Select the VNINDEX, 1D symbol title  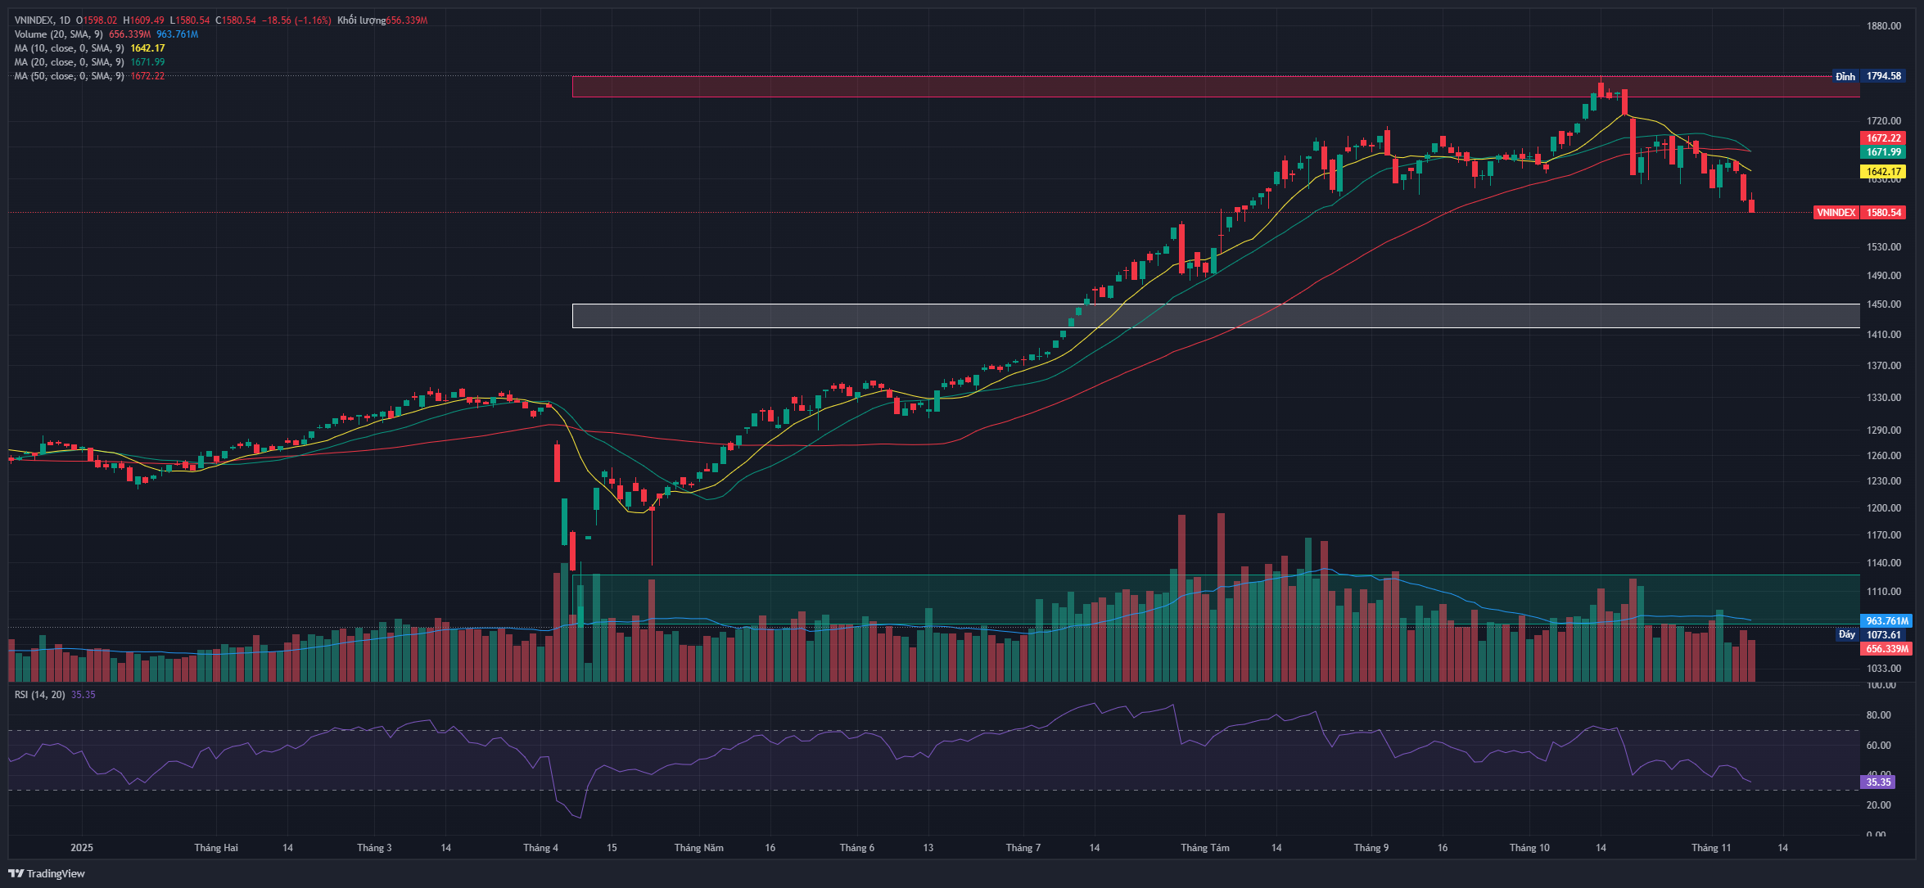click(x=43, y=20)
